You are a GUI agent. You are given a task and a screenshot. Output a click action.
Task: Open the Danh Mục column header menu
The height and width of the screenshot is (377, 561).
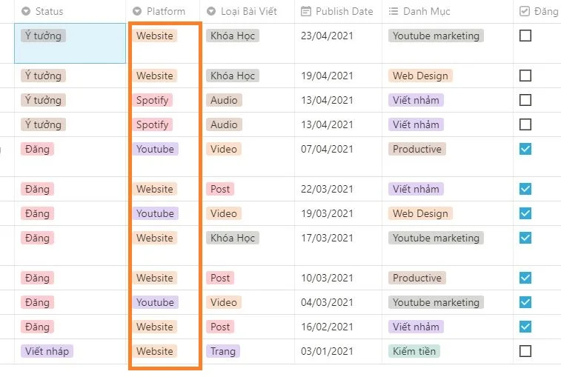coord(426,11)
